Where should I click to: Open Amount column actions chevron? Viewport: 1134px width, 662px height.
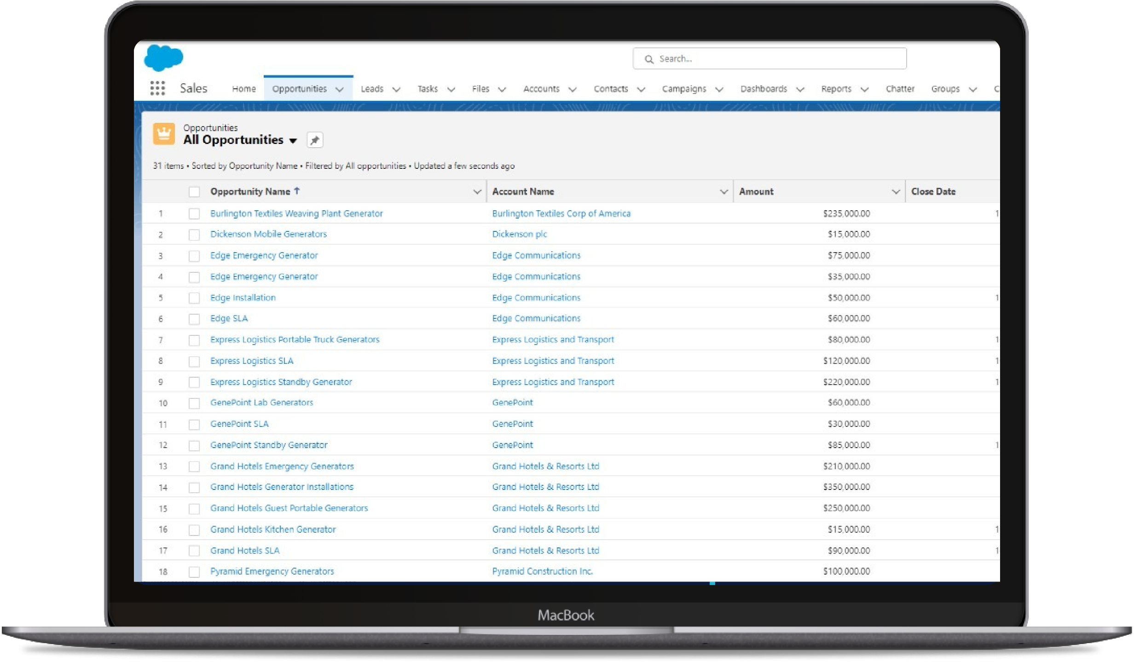pos(896,191)
